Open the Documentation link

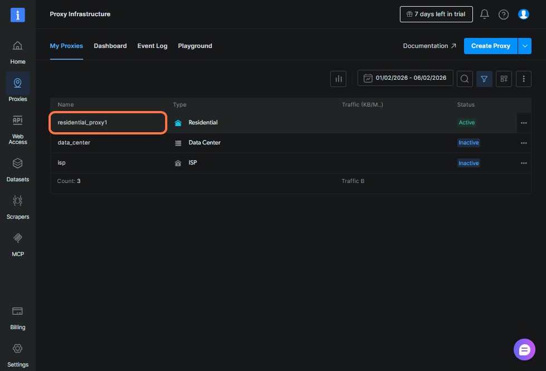pyautogui.click(x=429, y=46)
